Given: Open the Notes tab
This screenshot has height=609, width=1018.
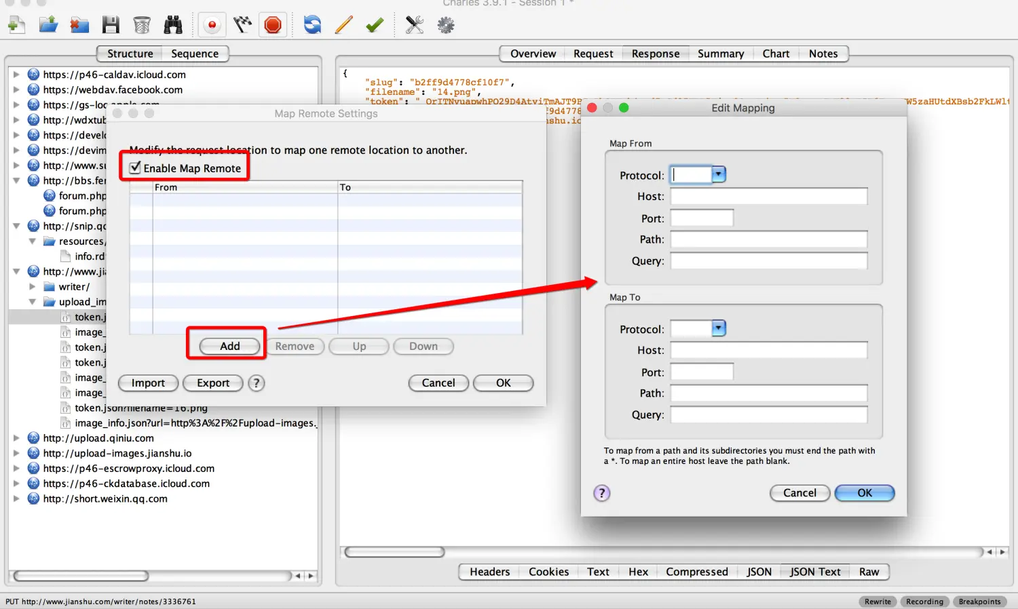Looking at the screenshot, I should click(x=823, y=54).
